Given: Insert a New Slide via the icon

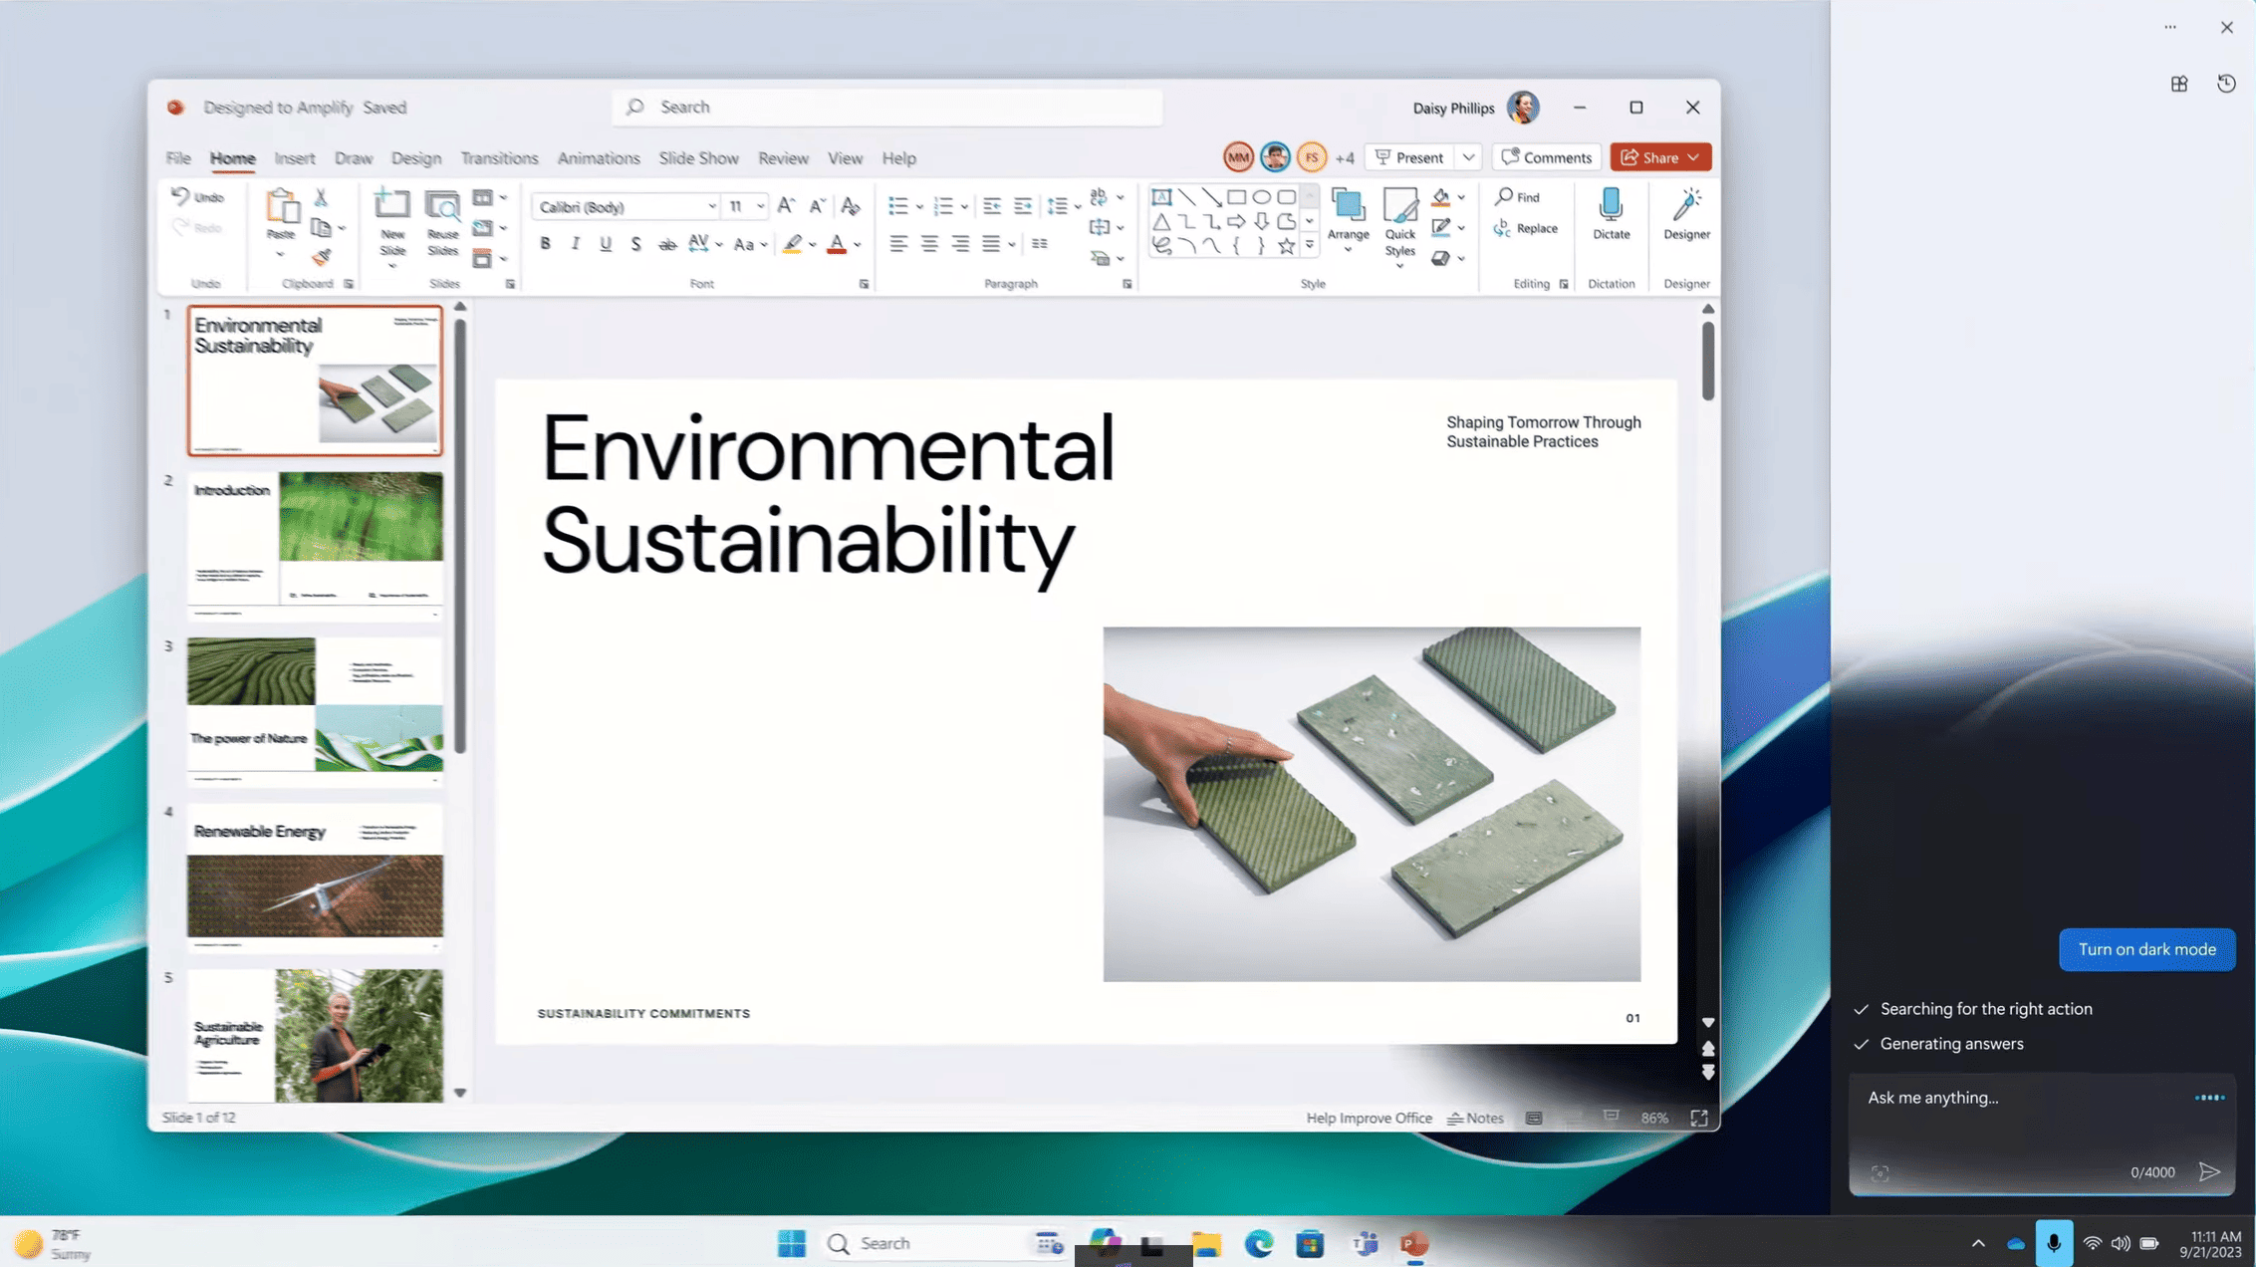Looking at the screenshot, I should coord(392,205).
